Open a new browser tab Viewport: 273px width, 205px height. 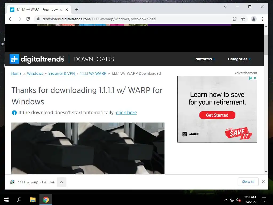[x=77, y=10]
